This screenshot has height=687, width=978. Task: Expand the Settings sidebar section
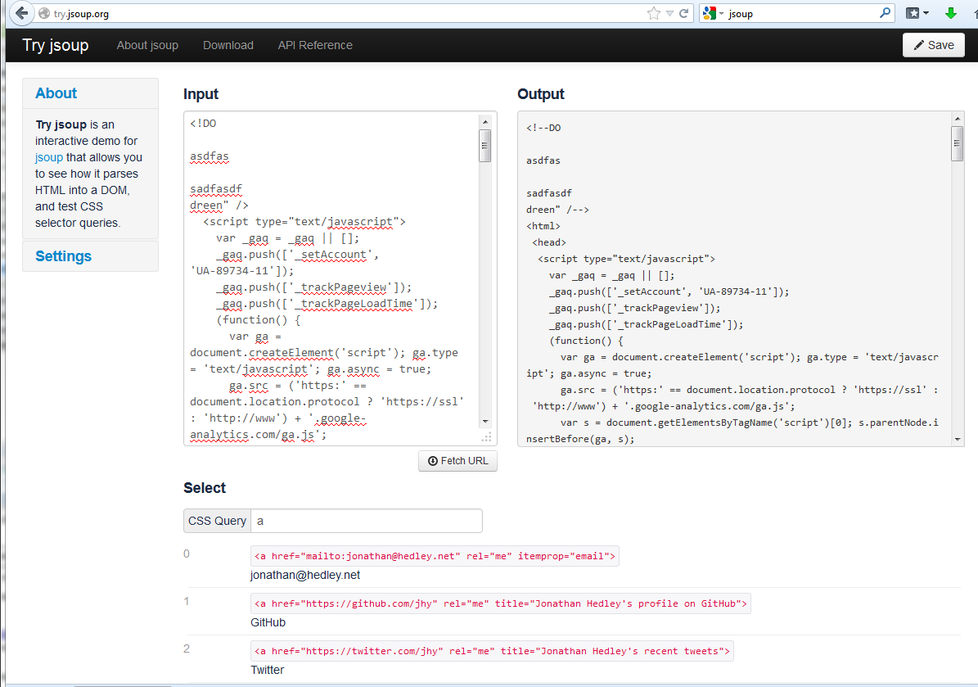[x=64, y=255]
